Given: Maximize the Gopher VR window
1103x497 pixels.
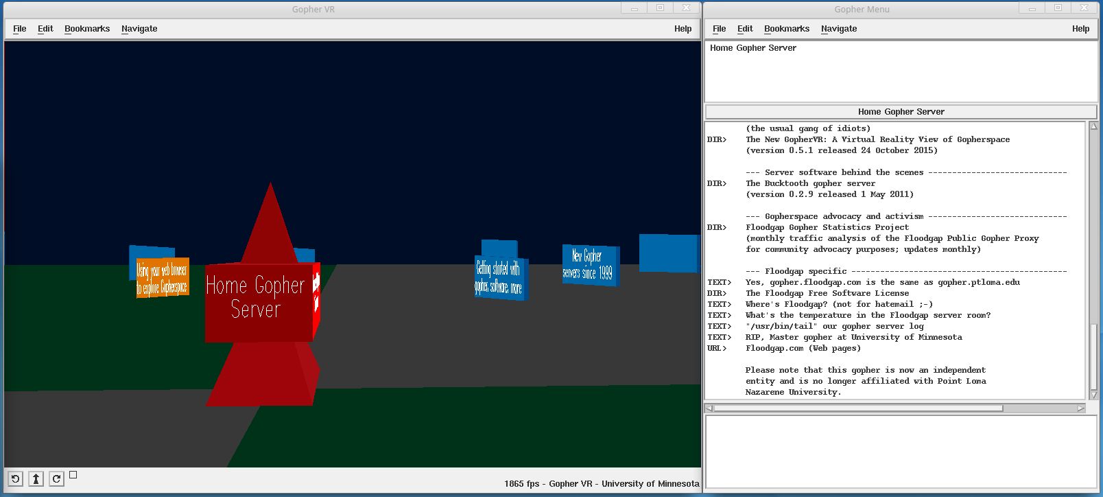Looking at the screenshot, I should click(x=660, y=8).
